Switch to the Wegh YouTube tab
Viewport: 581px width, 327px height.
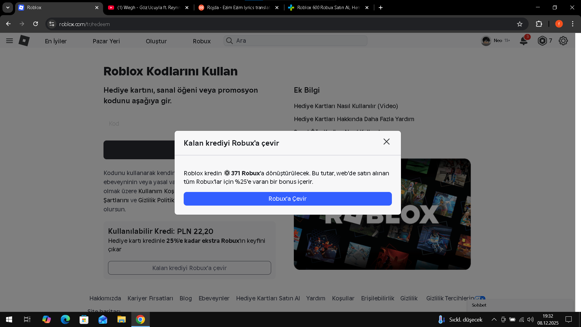pyautogui.click(x=148, y=8)
